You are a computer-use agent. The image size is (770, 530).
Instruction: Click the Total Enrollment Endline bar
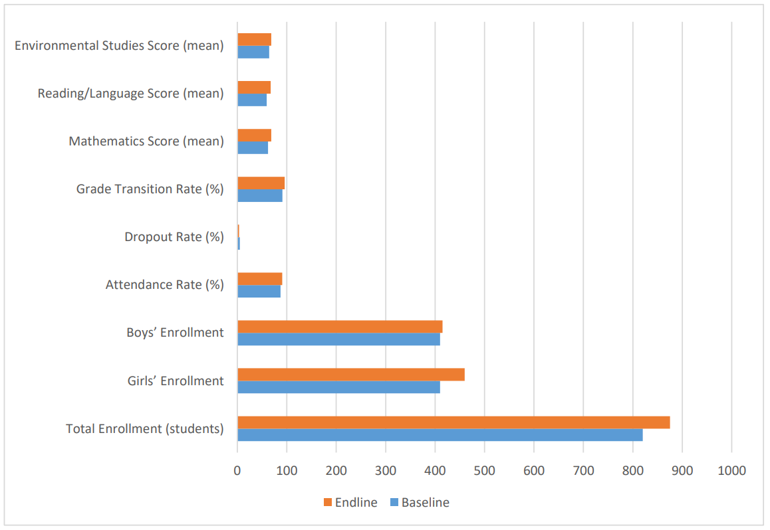453,422
